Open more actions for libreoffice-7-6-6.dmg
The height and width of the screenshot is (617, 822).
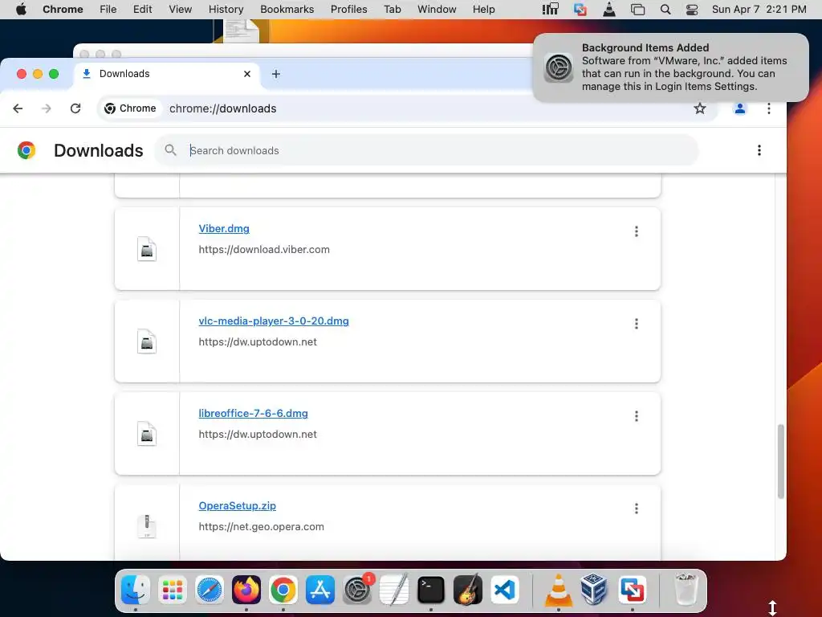click(x=637, y=416)
